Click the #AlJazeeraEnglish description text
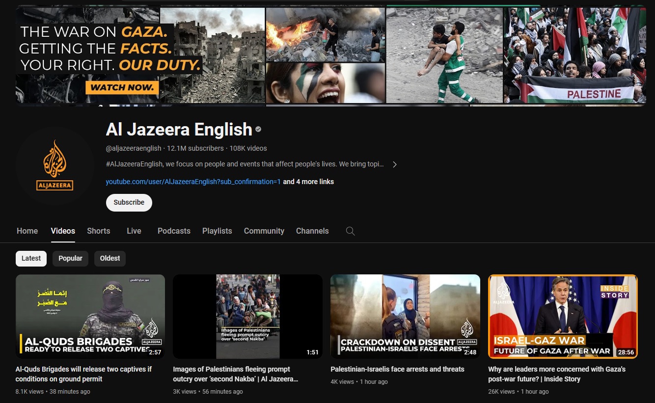Screen dimensions: 655x403 click(x=245, y=164)
